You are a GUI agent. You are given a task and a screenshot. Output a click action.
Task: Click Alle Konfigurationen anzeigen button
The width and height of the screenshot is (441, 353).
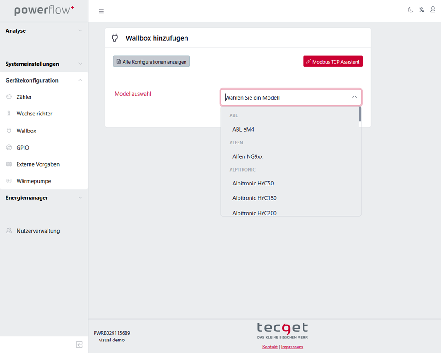pos(151,61)
